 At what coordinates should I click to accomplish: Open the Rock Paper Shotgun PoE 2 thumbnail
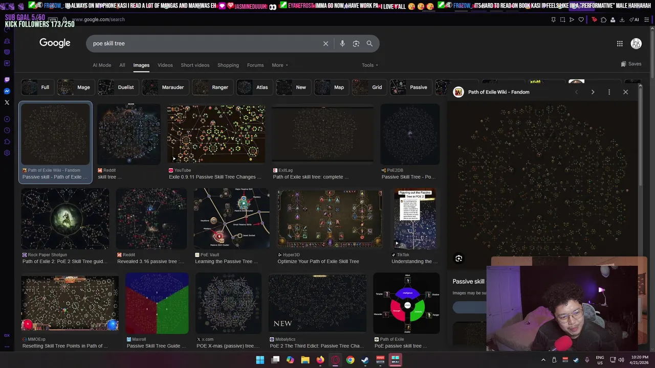[x=65, y=219]
